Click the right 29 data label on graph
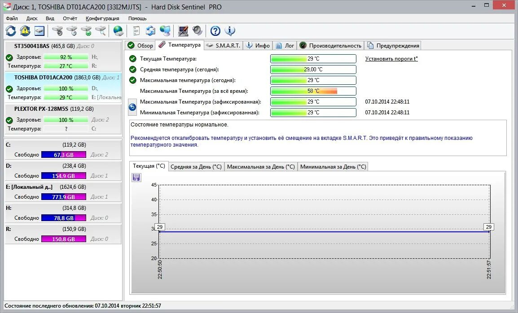This screenshot has width=518, height=313. click(x=488, y=227)
